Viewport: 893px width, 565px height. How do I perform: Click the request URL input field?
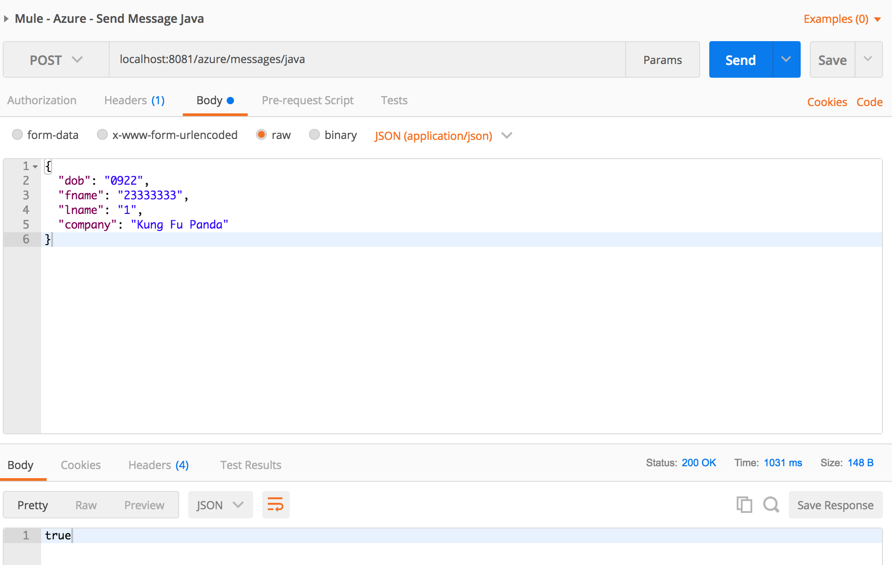coord(366,59)
